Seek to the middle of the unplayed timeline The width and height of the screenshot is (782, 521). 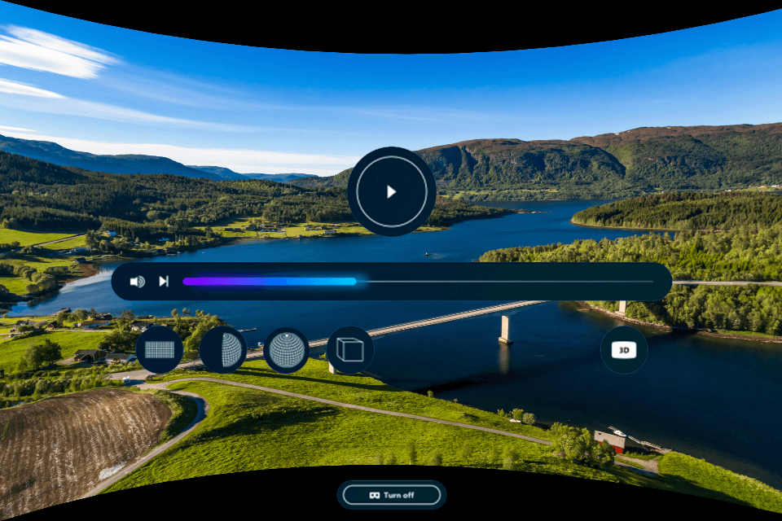coord(505,282)
